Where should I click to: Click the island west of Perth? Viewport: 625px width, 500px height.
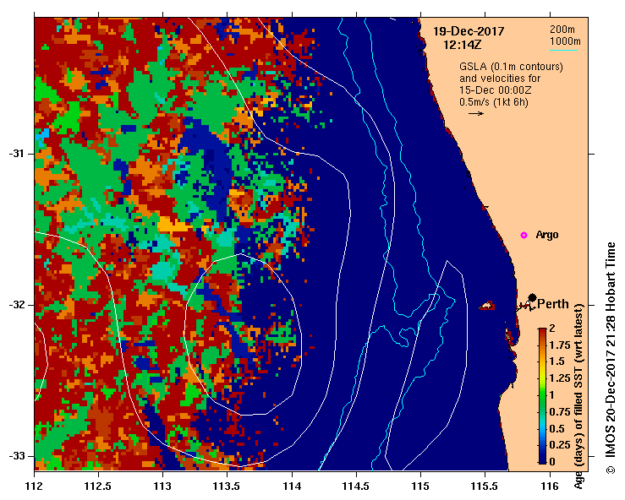[x=486, y=306]
